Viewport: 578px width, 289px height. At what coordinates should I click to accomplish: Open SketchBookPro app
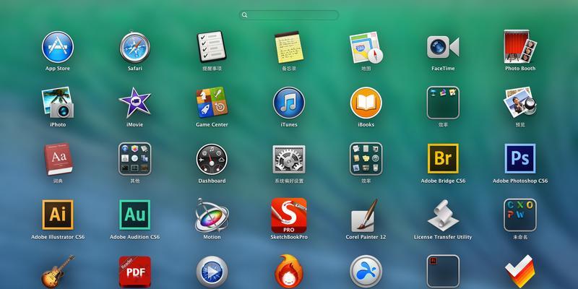(x=289, y=215)
